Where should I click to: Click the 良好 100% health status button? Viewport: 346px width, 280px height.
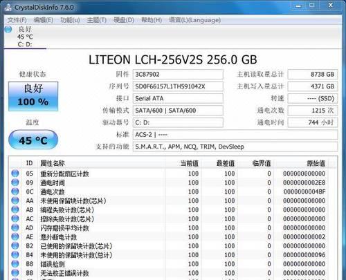pyautogui.click(x=33, y=96)
